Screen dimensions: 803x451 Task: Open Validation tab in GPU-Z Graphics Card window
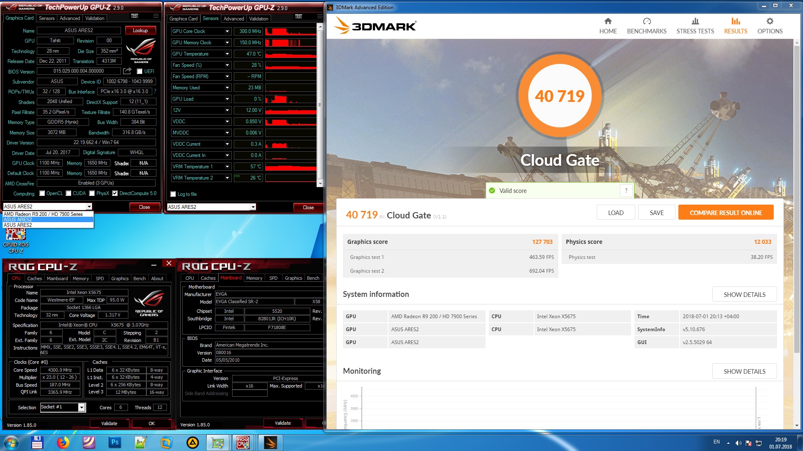pos(95,18)
